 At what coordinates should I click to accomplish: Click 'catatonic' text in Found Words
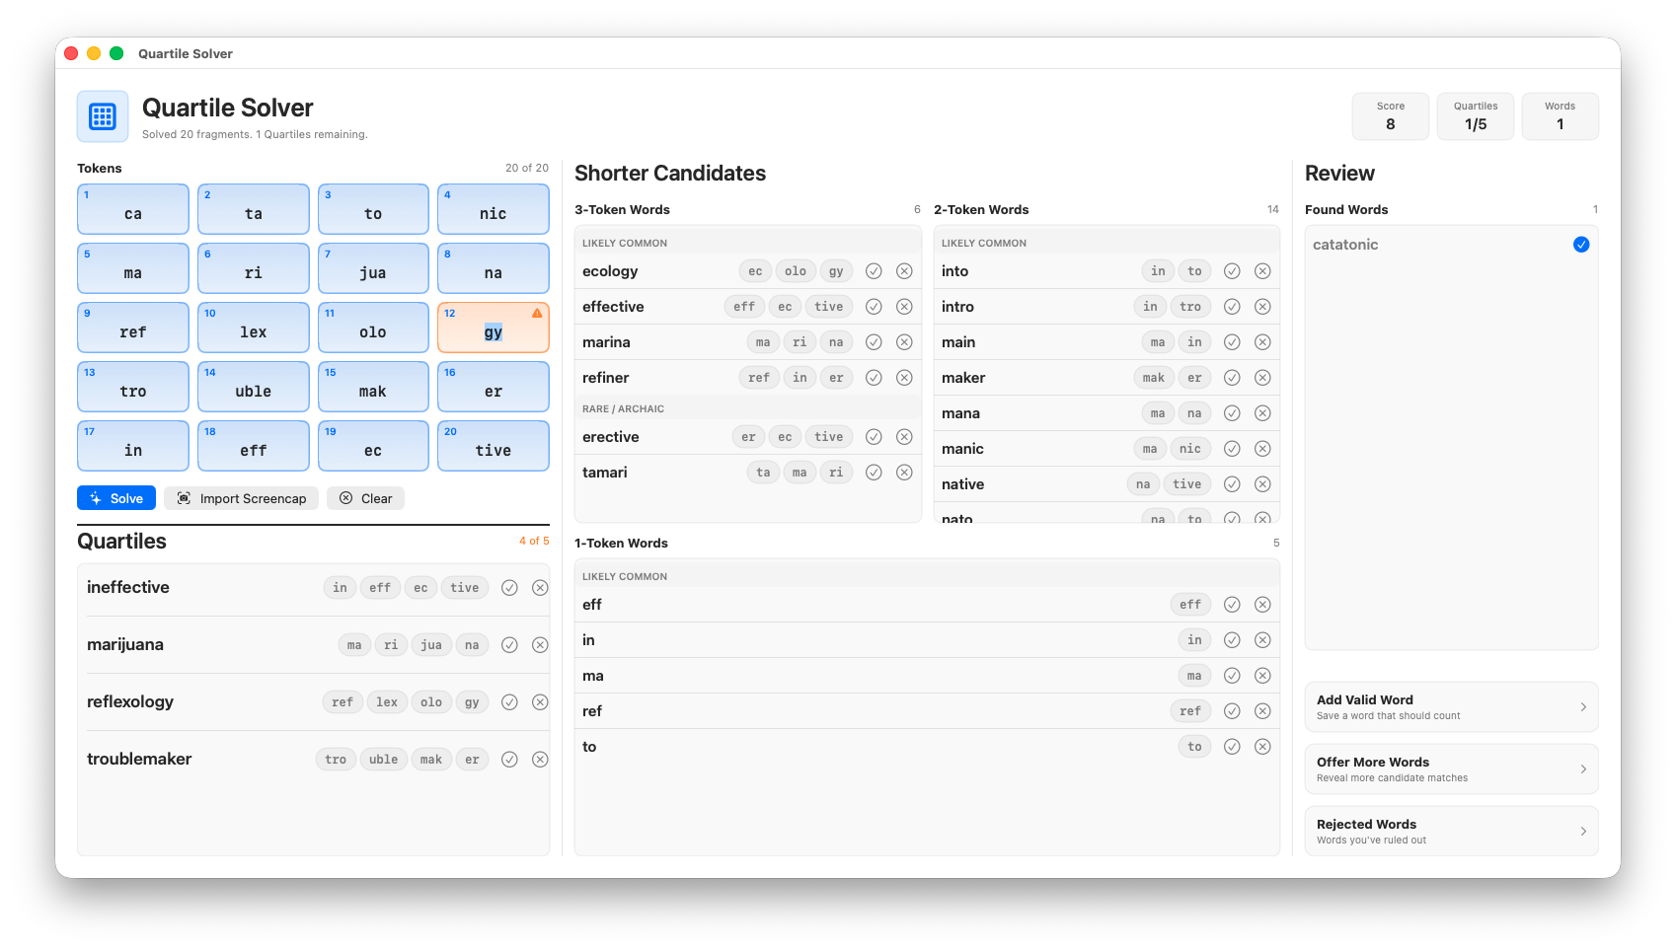pyautogui.click(x=1345, y=245)
